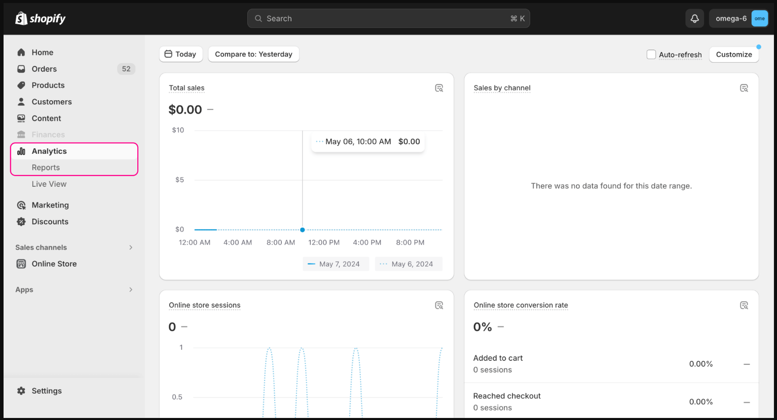Image resolution: width=777 pixels, height=420 pixels.
Task: Open the Discounts section icon
Action: [21, 222]
